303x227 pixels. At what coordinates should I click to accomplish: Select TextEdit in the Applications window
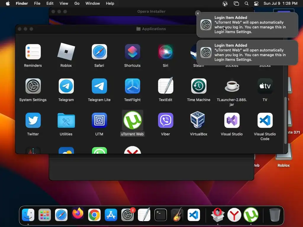[165, 86]
